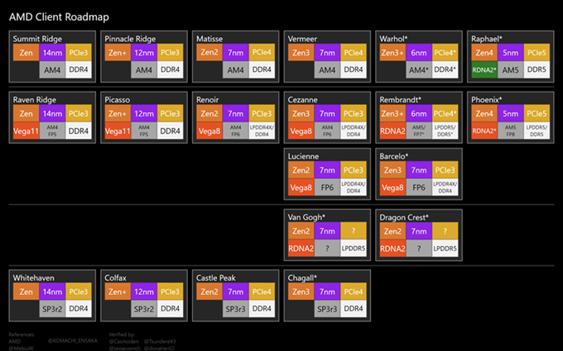The width and height of the screenshot is (563, 351).
Task: Click the Zen2 cell in Matisse
Action: 209,53
